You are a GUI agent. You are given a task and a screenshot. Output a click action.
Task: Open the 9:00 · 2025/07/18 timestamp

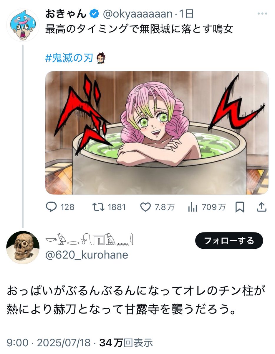(49, 342)
